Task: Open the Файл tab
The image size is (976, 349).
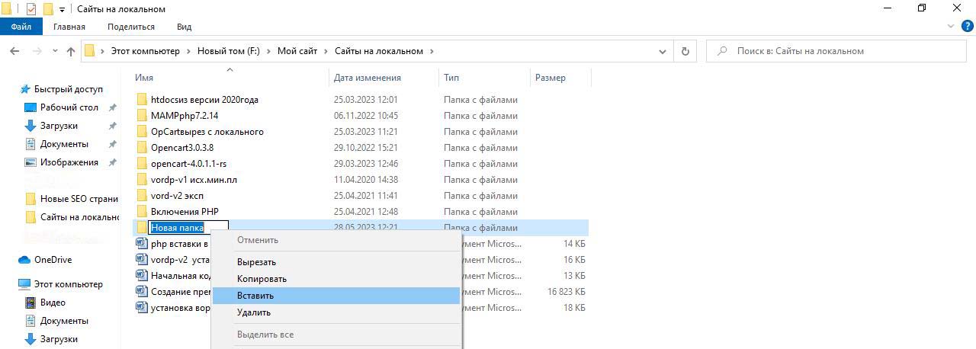Action: click(x=21, y=27)
